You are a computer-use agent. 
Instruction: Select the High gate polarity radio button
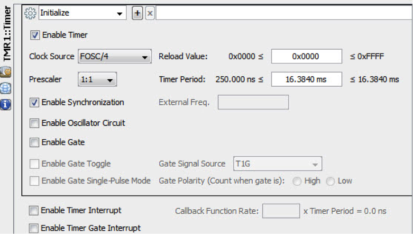coord(297,181)
